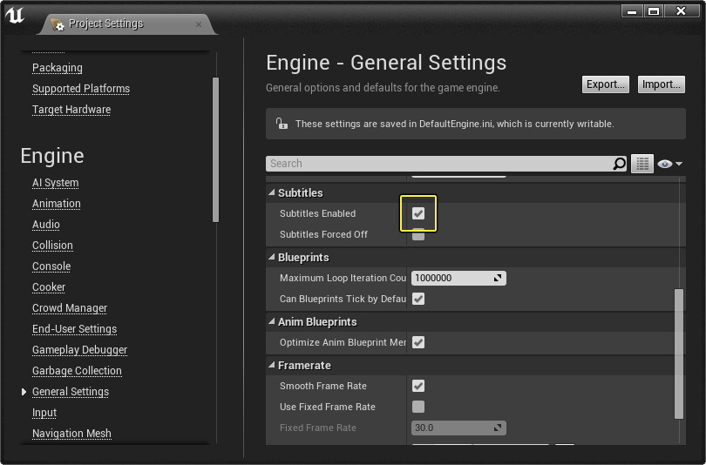Open the eye view options dropdown
This screenshot has height=465, width=706.
pyautogui.click(x=669, y=164)
